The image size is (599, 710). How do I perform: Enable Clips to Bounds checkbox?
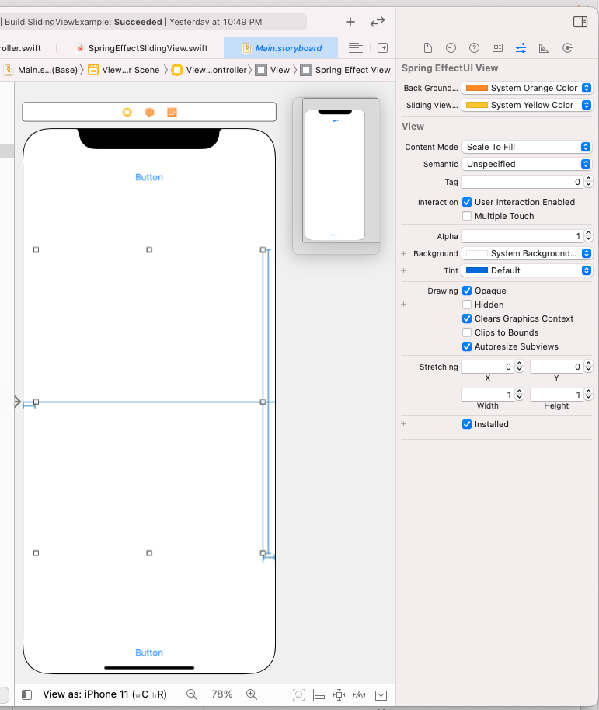coord(467,332)
